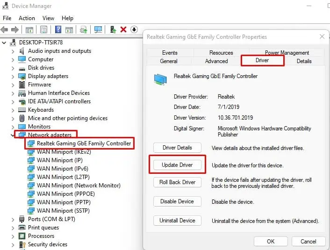
Task: Click the red X Uninstall device icon
Action: click(x=123, y=29)
